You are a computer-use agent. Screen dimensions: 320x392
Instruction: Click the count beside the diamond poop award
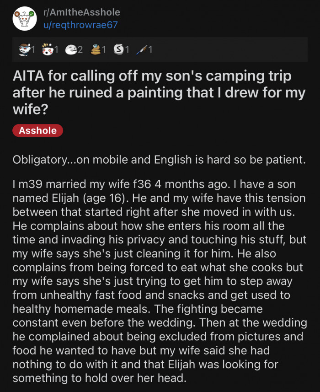pyautogui.click(x=103, y=51)
